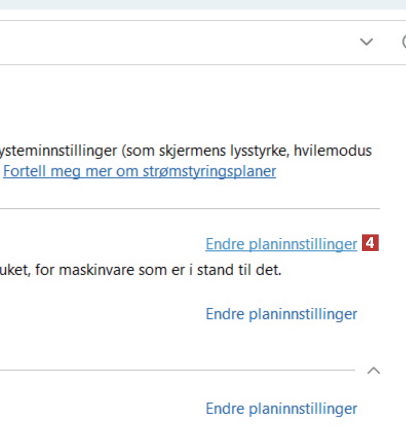Image resolution: width=406 pixels, height=440 pixels.
Task: Click the partial word 'ysteminnstillinger' in the description
Action: [x=58, y=151]
